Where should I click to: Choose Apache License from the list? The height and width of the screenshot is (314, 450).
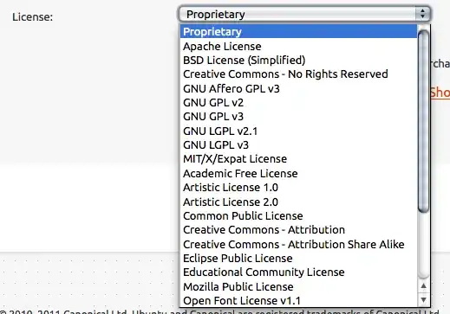pyautogui.click(x=298, y=46)
